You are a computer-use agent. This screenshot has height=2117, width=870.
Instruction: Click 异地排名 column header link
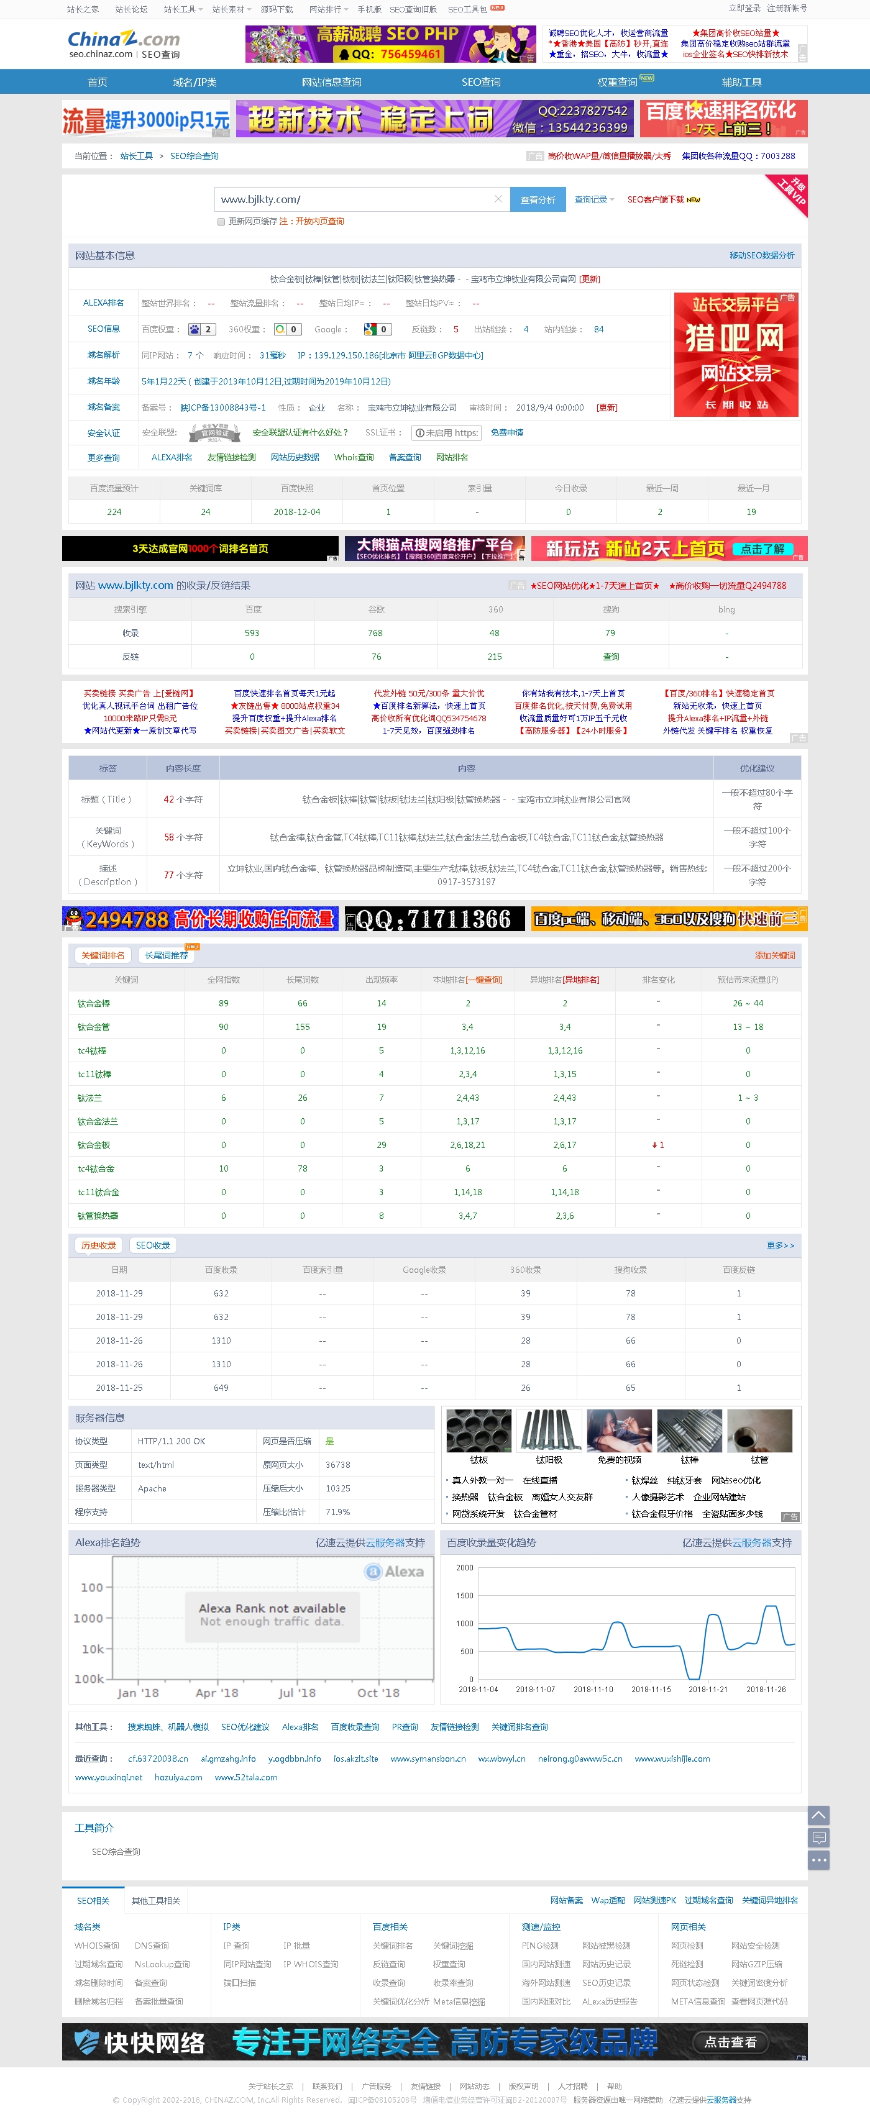(580, 980)
